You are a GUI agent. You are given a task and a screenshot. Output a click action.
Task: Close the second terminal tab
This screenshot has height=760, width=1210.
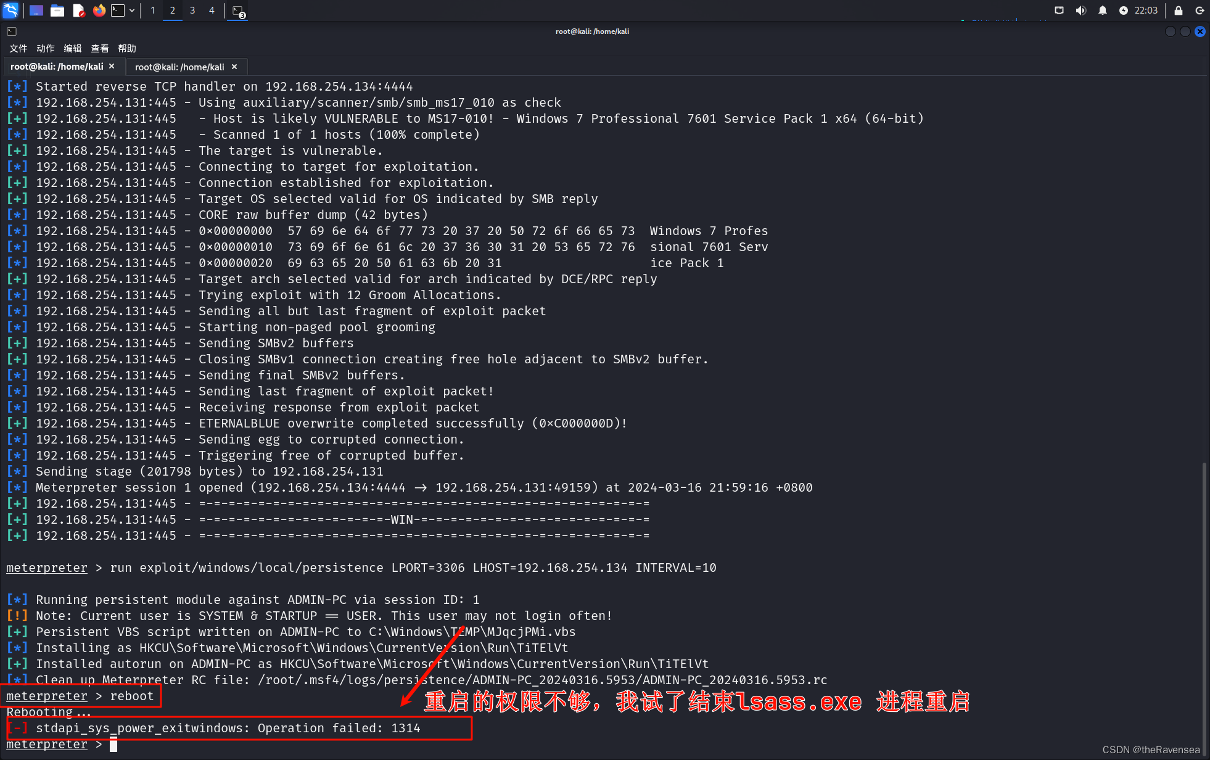pos(234,67)
